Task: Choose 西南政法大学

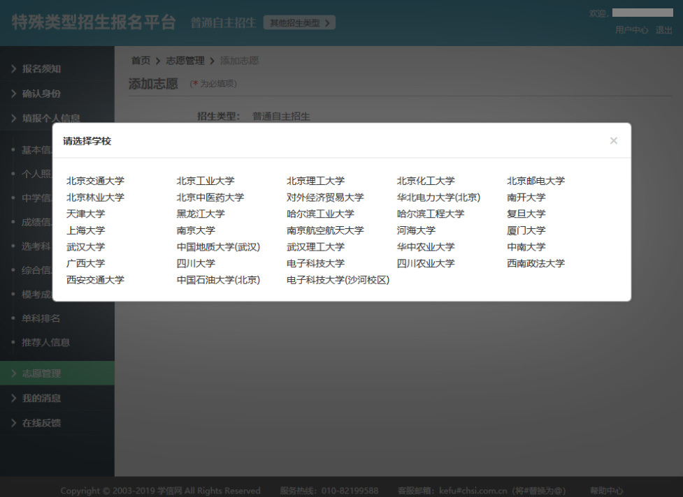Action: click(x=535, y=263)
